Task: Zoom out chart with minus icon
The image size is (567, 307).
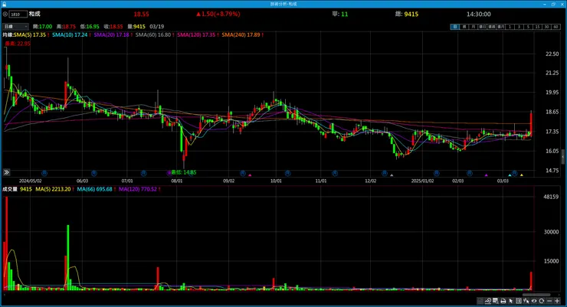Action: (x=549, y=301)
